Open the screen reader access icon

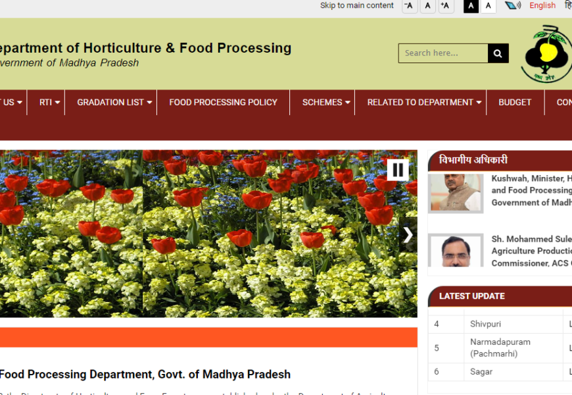pyautogui.click(x=513, y=6)
